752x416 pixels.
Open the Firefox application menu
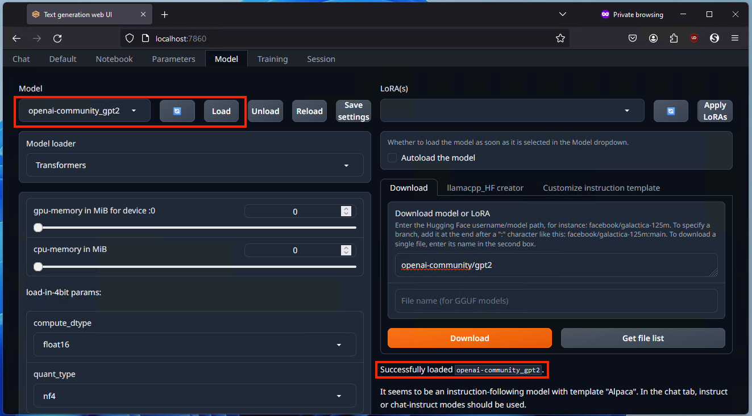pos(735,38)
